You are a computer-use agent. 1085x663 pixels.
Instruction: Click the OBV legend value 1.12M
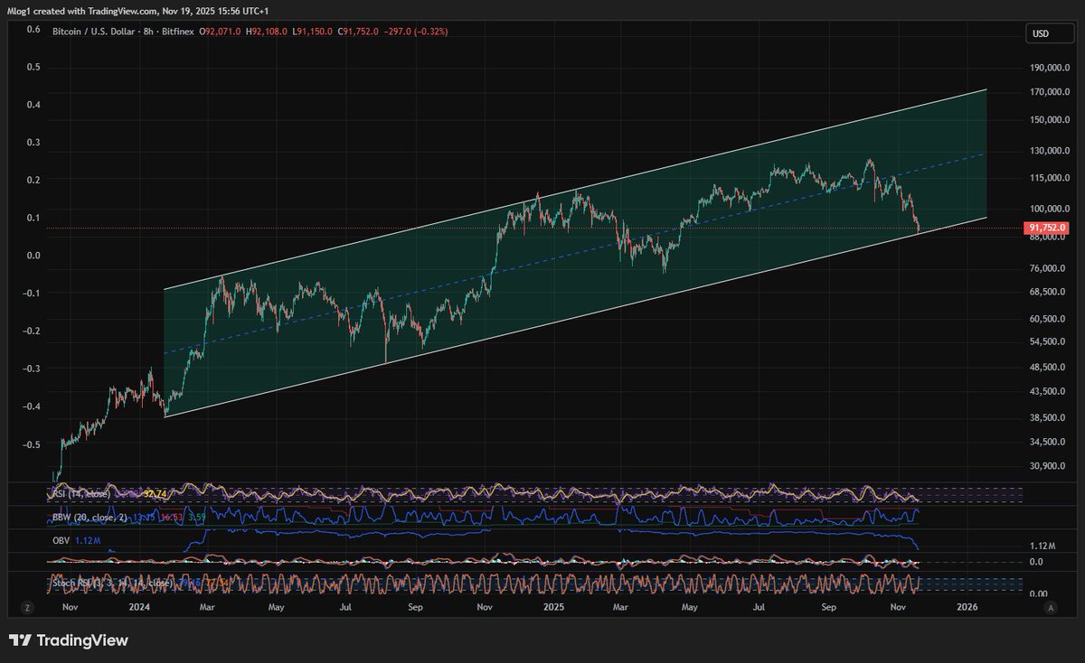tap(87, 540)
